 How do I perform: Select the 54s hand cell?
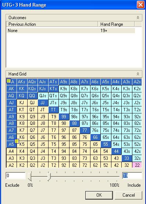click(116, 144)
